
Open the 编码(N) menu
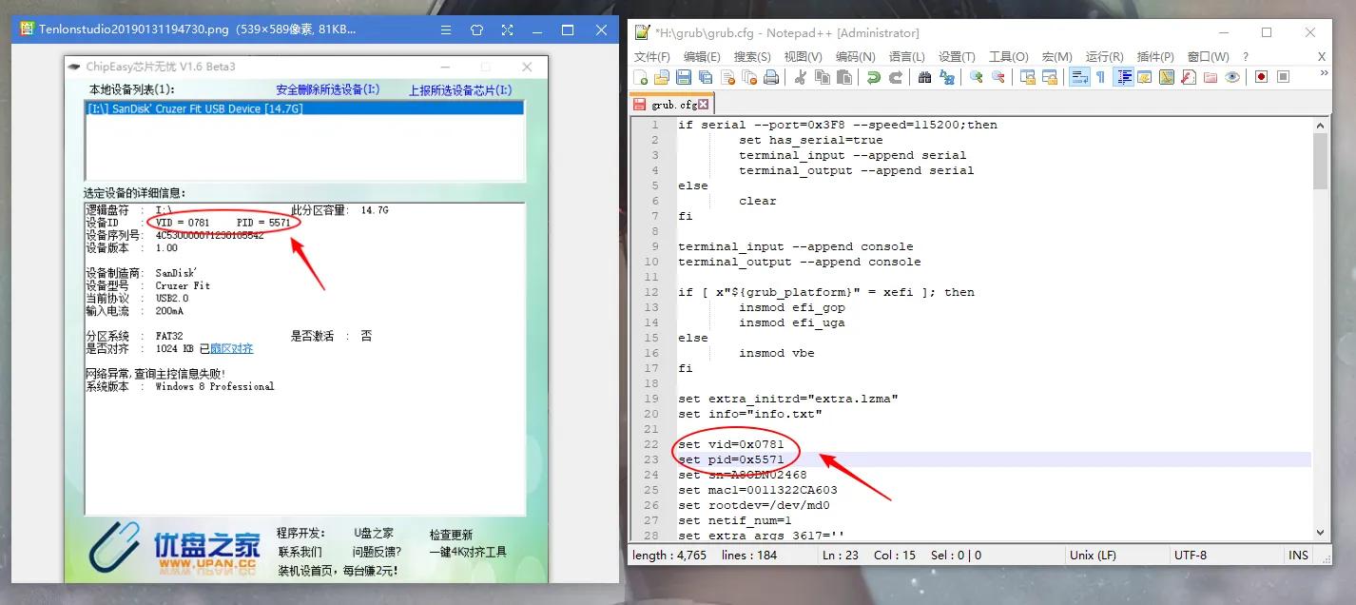pyautogui.click(x=854, y=57)
